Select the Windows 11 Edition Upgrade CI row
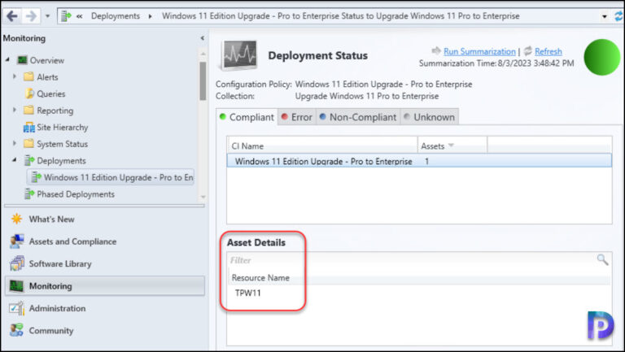Screen dimensions: 625x352 419,161
